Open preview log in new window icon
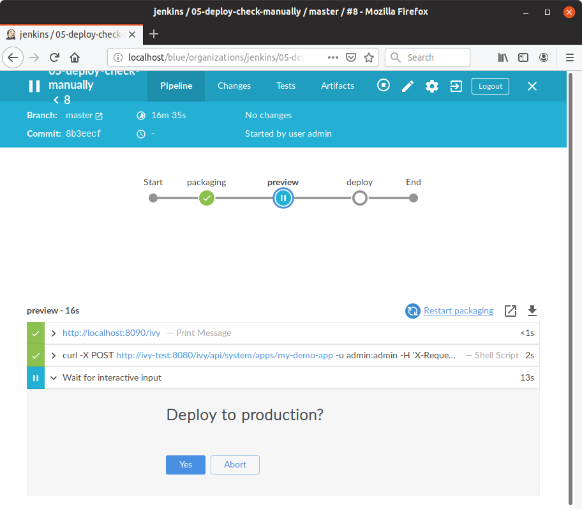Viewport: 582px width, 509px height. [511, 310]
